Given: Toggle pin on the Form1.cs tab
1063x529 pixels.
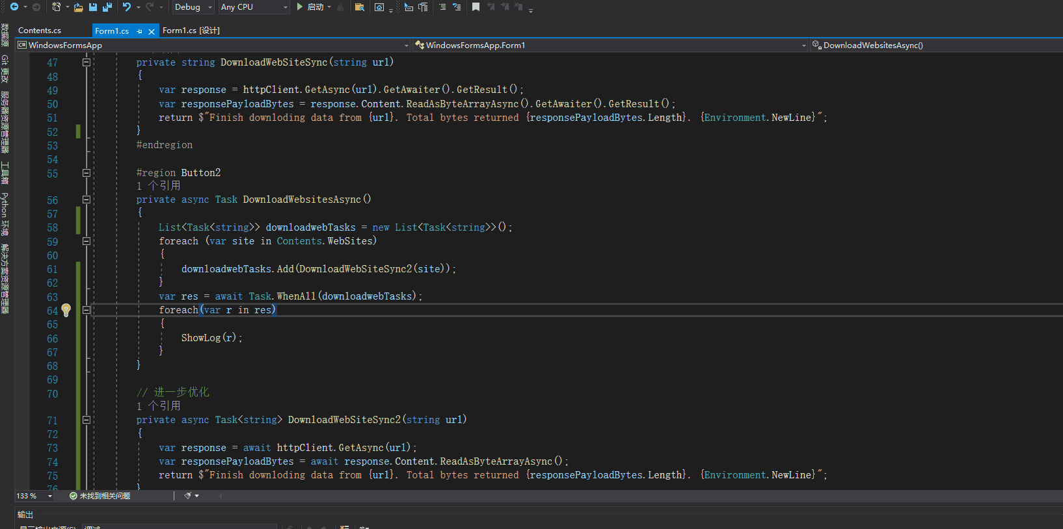Looking at the screenshot, I should click(139, 31).
